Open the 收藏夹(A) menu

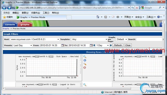tap(35, 13)
